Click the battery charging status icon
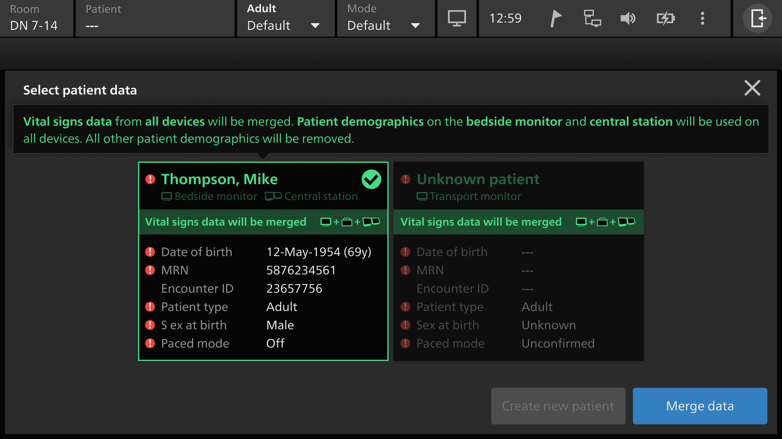 coord(665,18)
